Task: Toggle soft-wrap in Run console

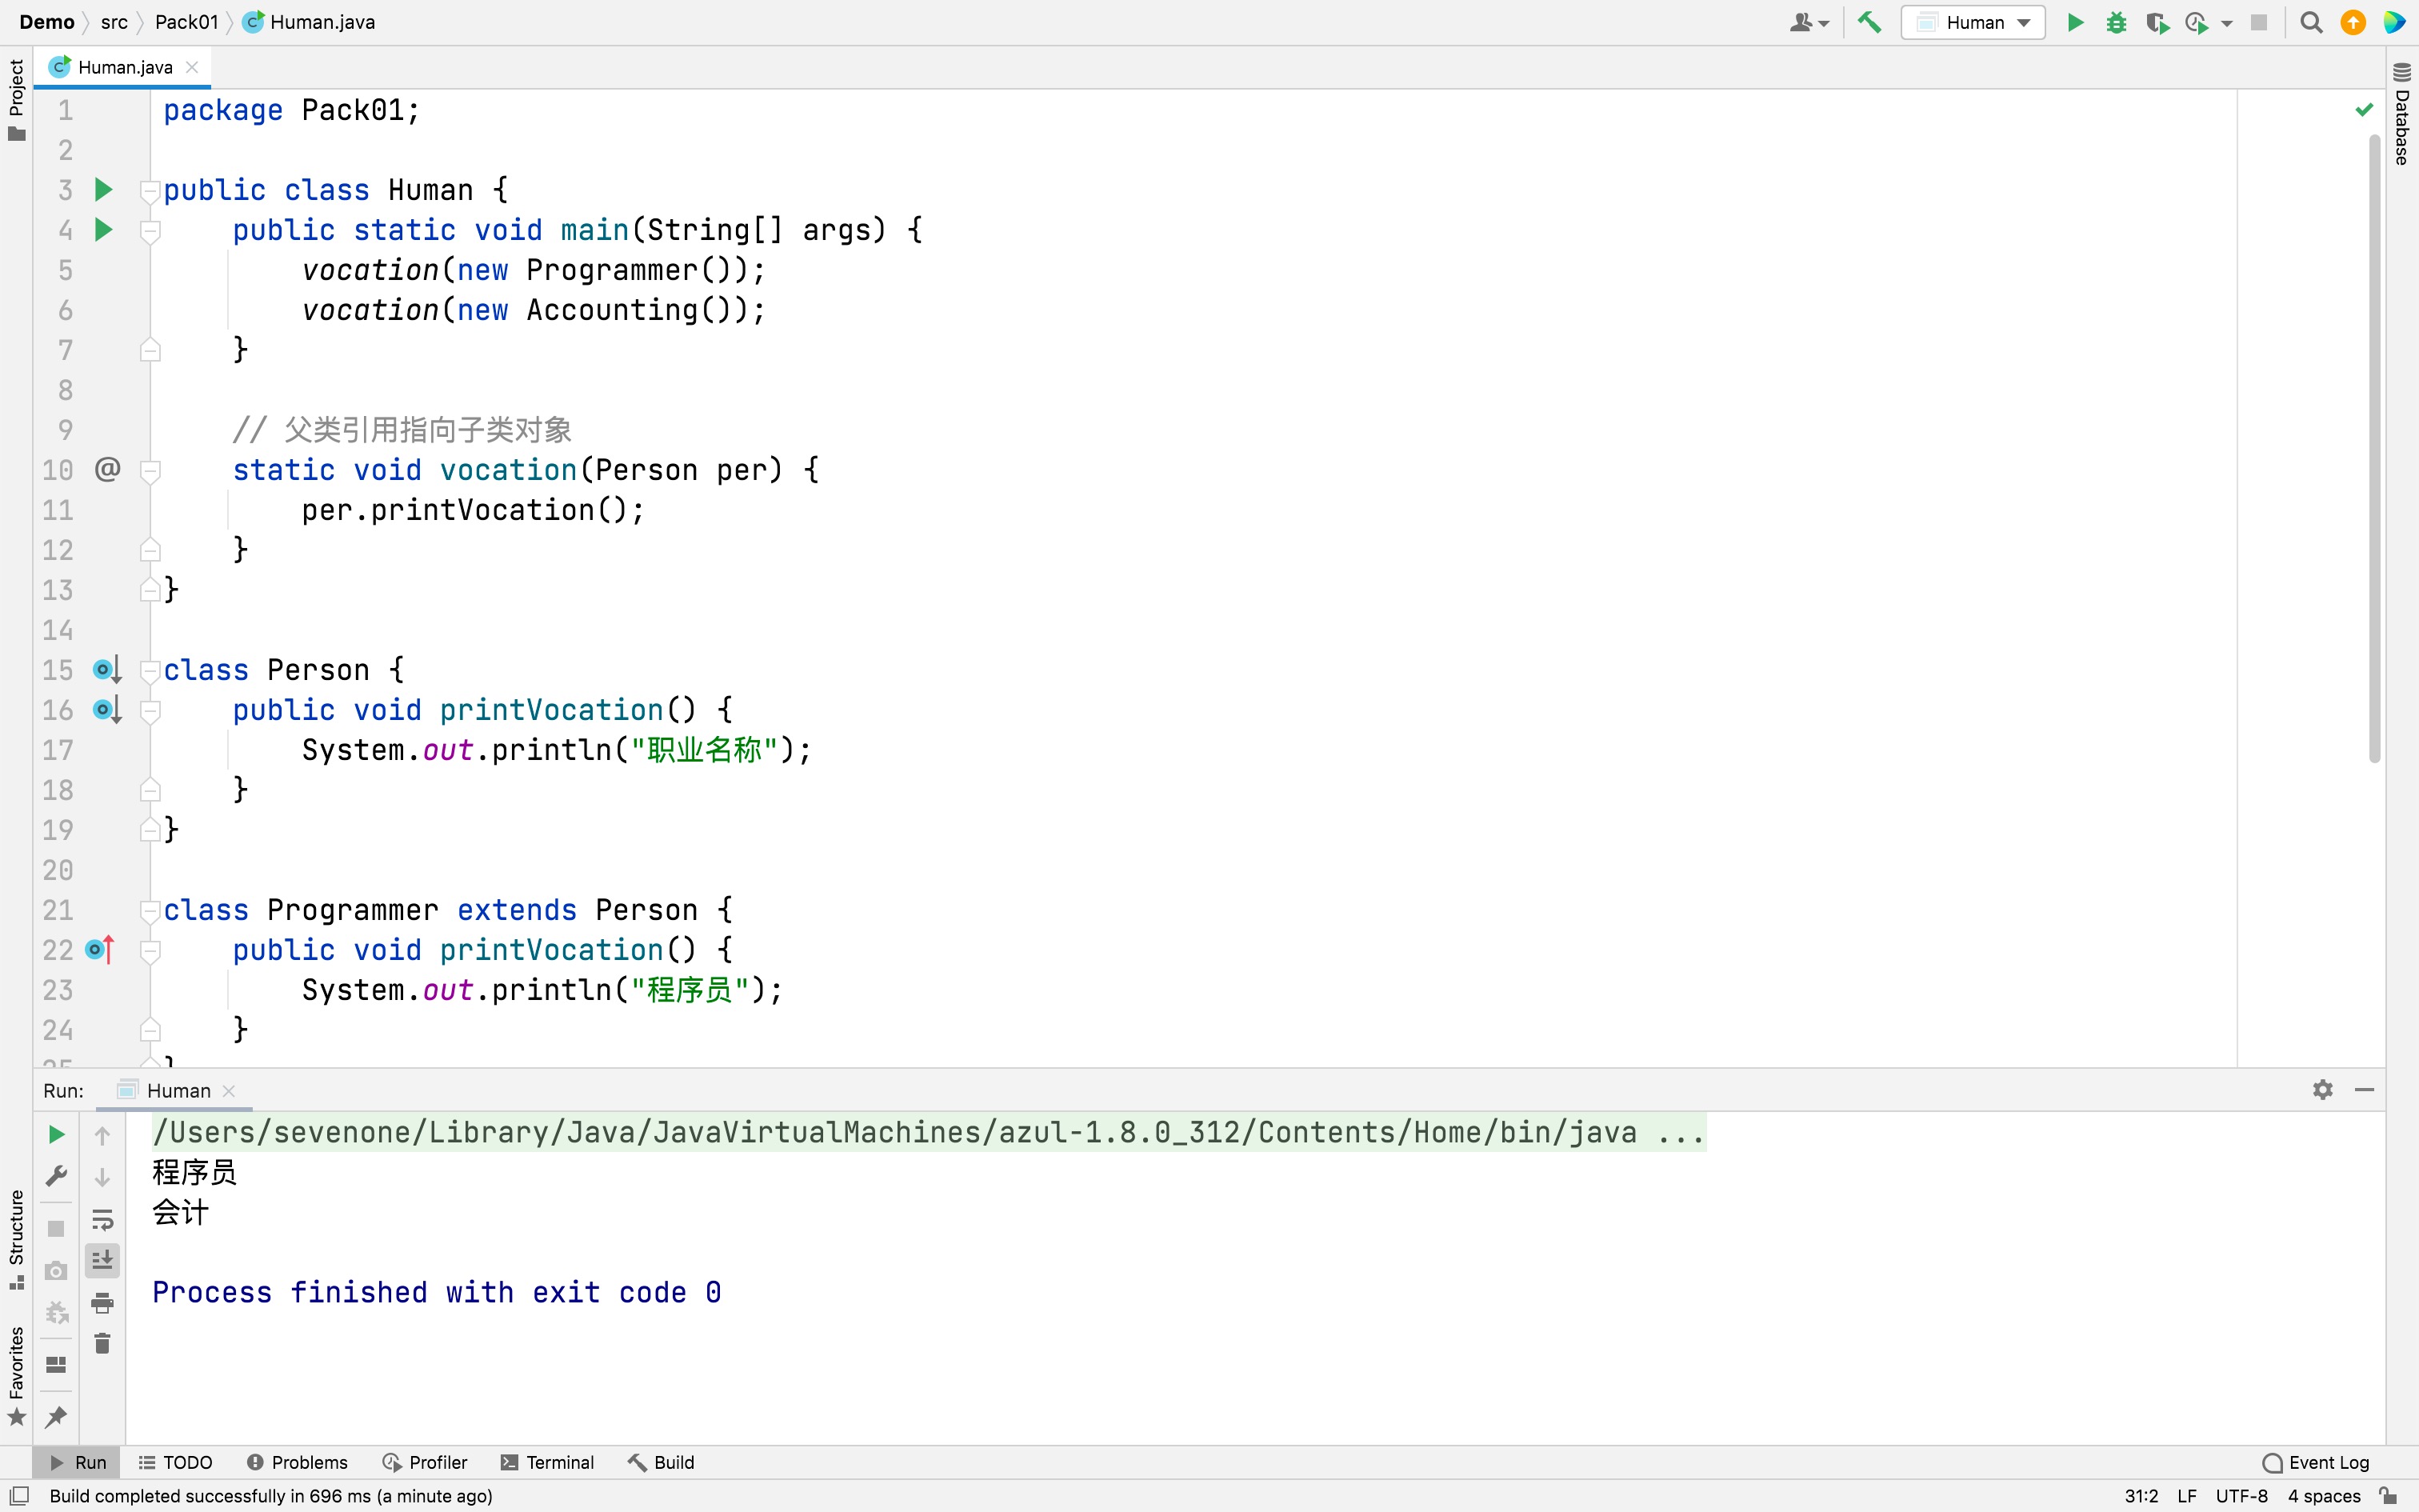Action: pyautogui.click(x=102, y=1219)
